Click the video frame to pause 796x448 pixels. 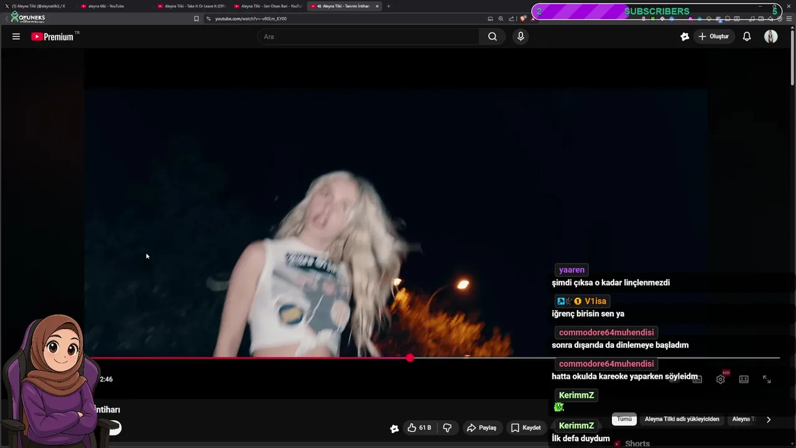(396, 223)
